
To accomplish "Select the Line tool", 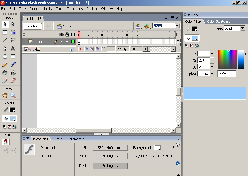I will [5, 40].
